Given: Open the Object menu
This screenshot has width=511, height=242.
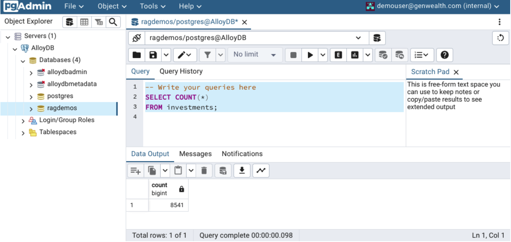Looking at the screenshot, I should [112, 6].
